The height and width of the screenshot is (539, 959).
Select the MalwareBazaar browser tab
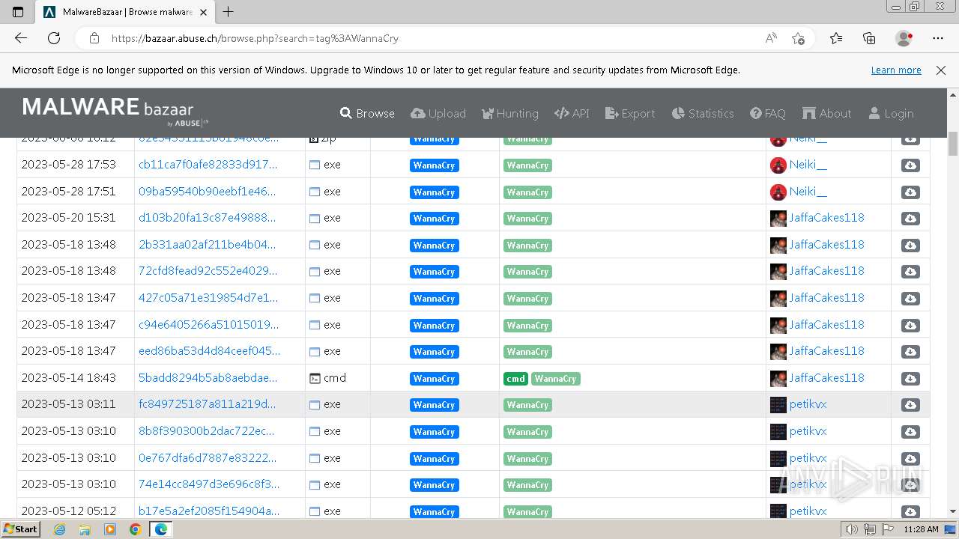(x=126, y=12)
